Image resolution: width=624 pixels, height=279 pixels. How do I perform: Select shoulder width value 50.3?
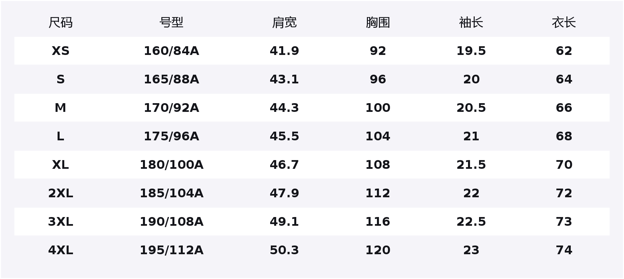284,250
